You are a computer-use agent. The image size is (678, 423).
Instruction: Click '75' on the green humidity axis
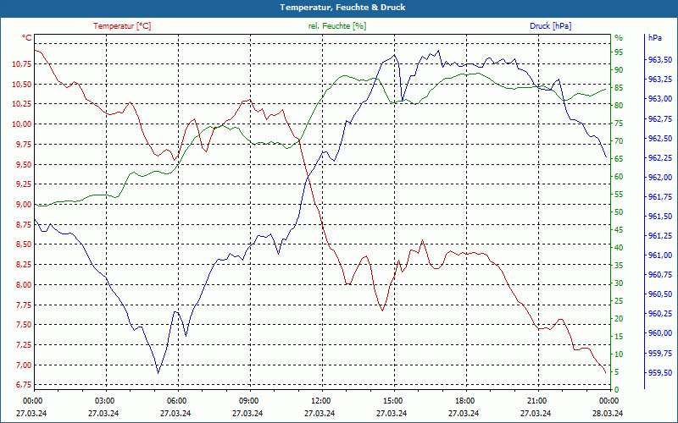tap(619, 124)
